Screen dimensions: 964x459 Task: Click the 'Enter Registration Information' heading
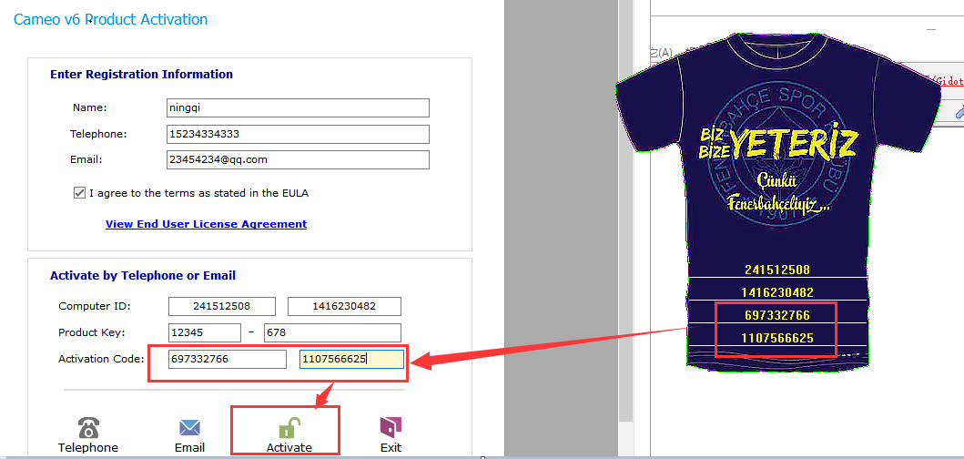(141, 75)
